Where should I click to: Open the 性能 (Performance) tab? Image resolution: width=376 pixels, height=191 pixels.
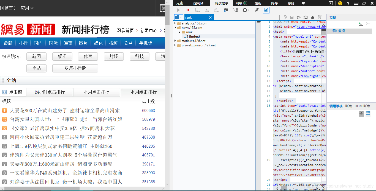click(x=258, y=3)
